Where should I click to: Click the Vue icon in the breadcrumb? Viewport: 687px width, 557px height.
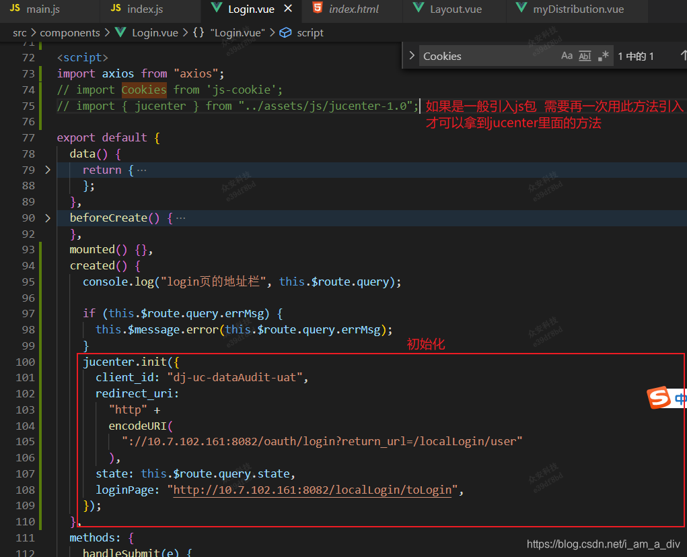pos(120,32)
